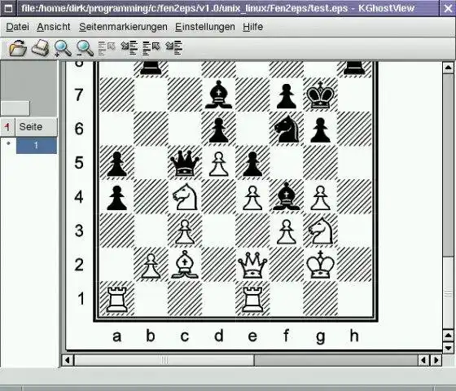The height and width of the screenshot is (391, 456).
Task: Click the Read down toolbar icon
Action: point(173,48)
